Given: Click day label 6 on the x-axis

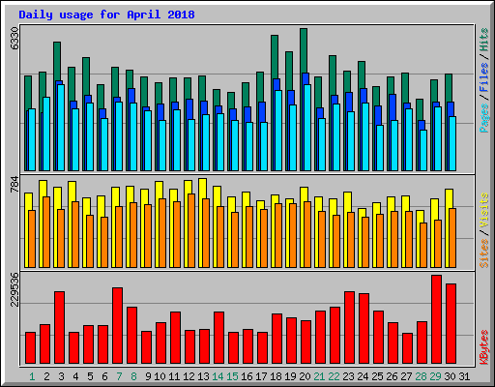Looking at the screenshot, I should tap(104, 376).
